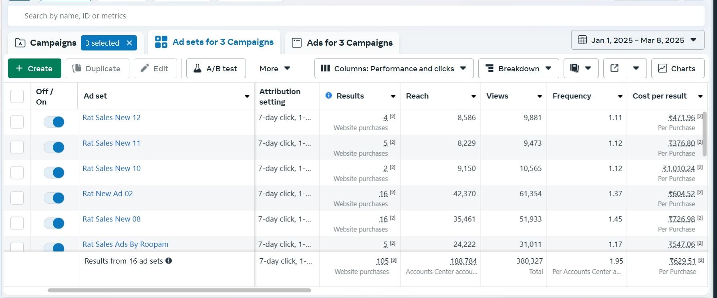The height and width of the screenshot is (298, 717).
Task: Click the export icon button
Action: [614, 68]
